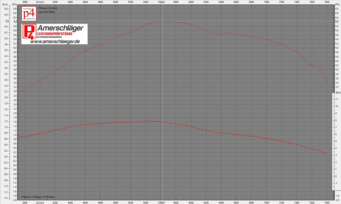Click the [U/min] label on the bottom axis

click(40, 202)
